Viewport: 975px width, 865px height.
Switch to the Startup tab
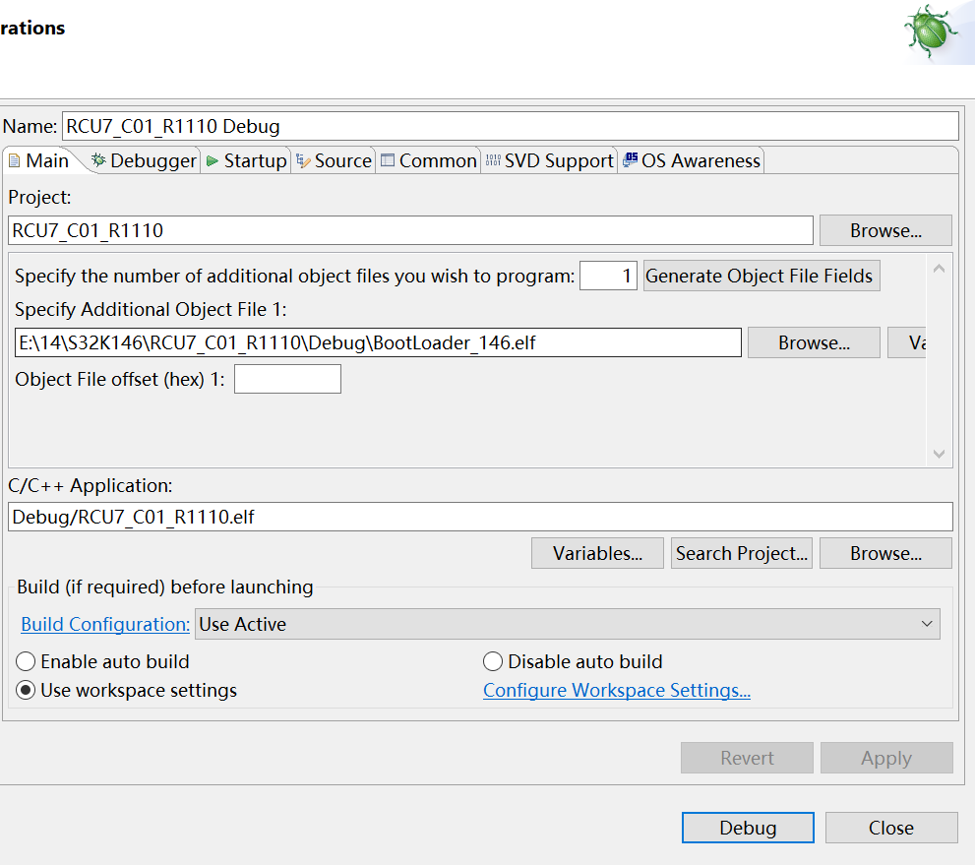point(246,160)
